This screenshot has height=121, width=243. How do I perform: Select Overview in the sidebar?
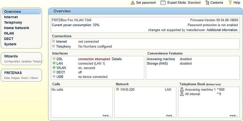tap(21, 12)
